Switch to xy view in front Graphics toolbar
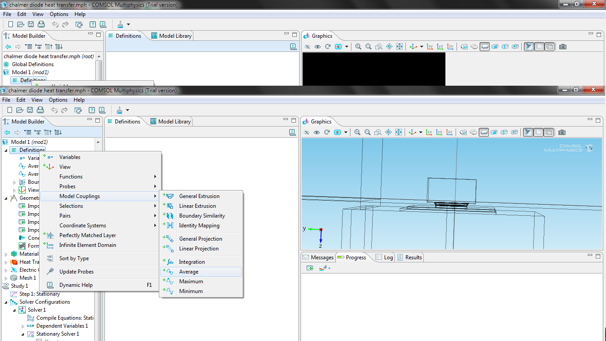This screenshot has height=341, width=606. tap(429, 132)
